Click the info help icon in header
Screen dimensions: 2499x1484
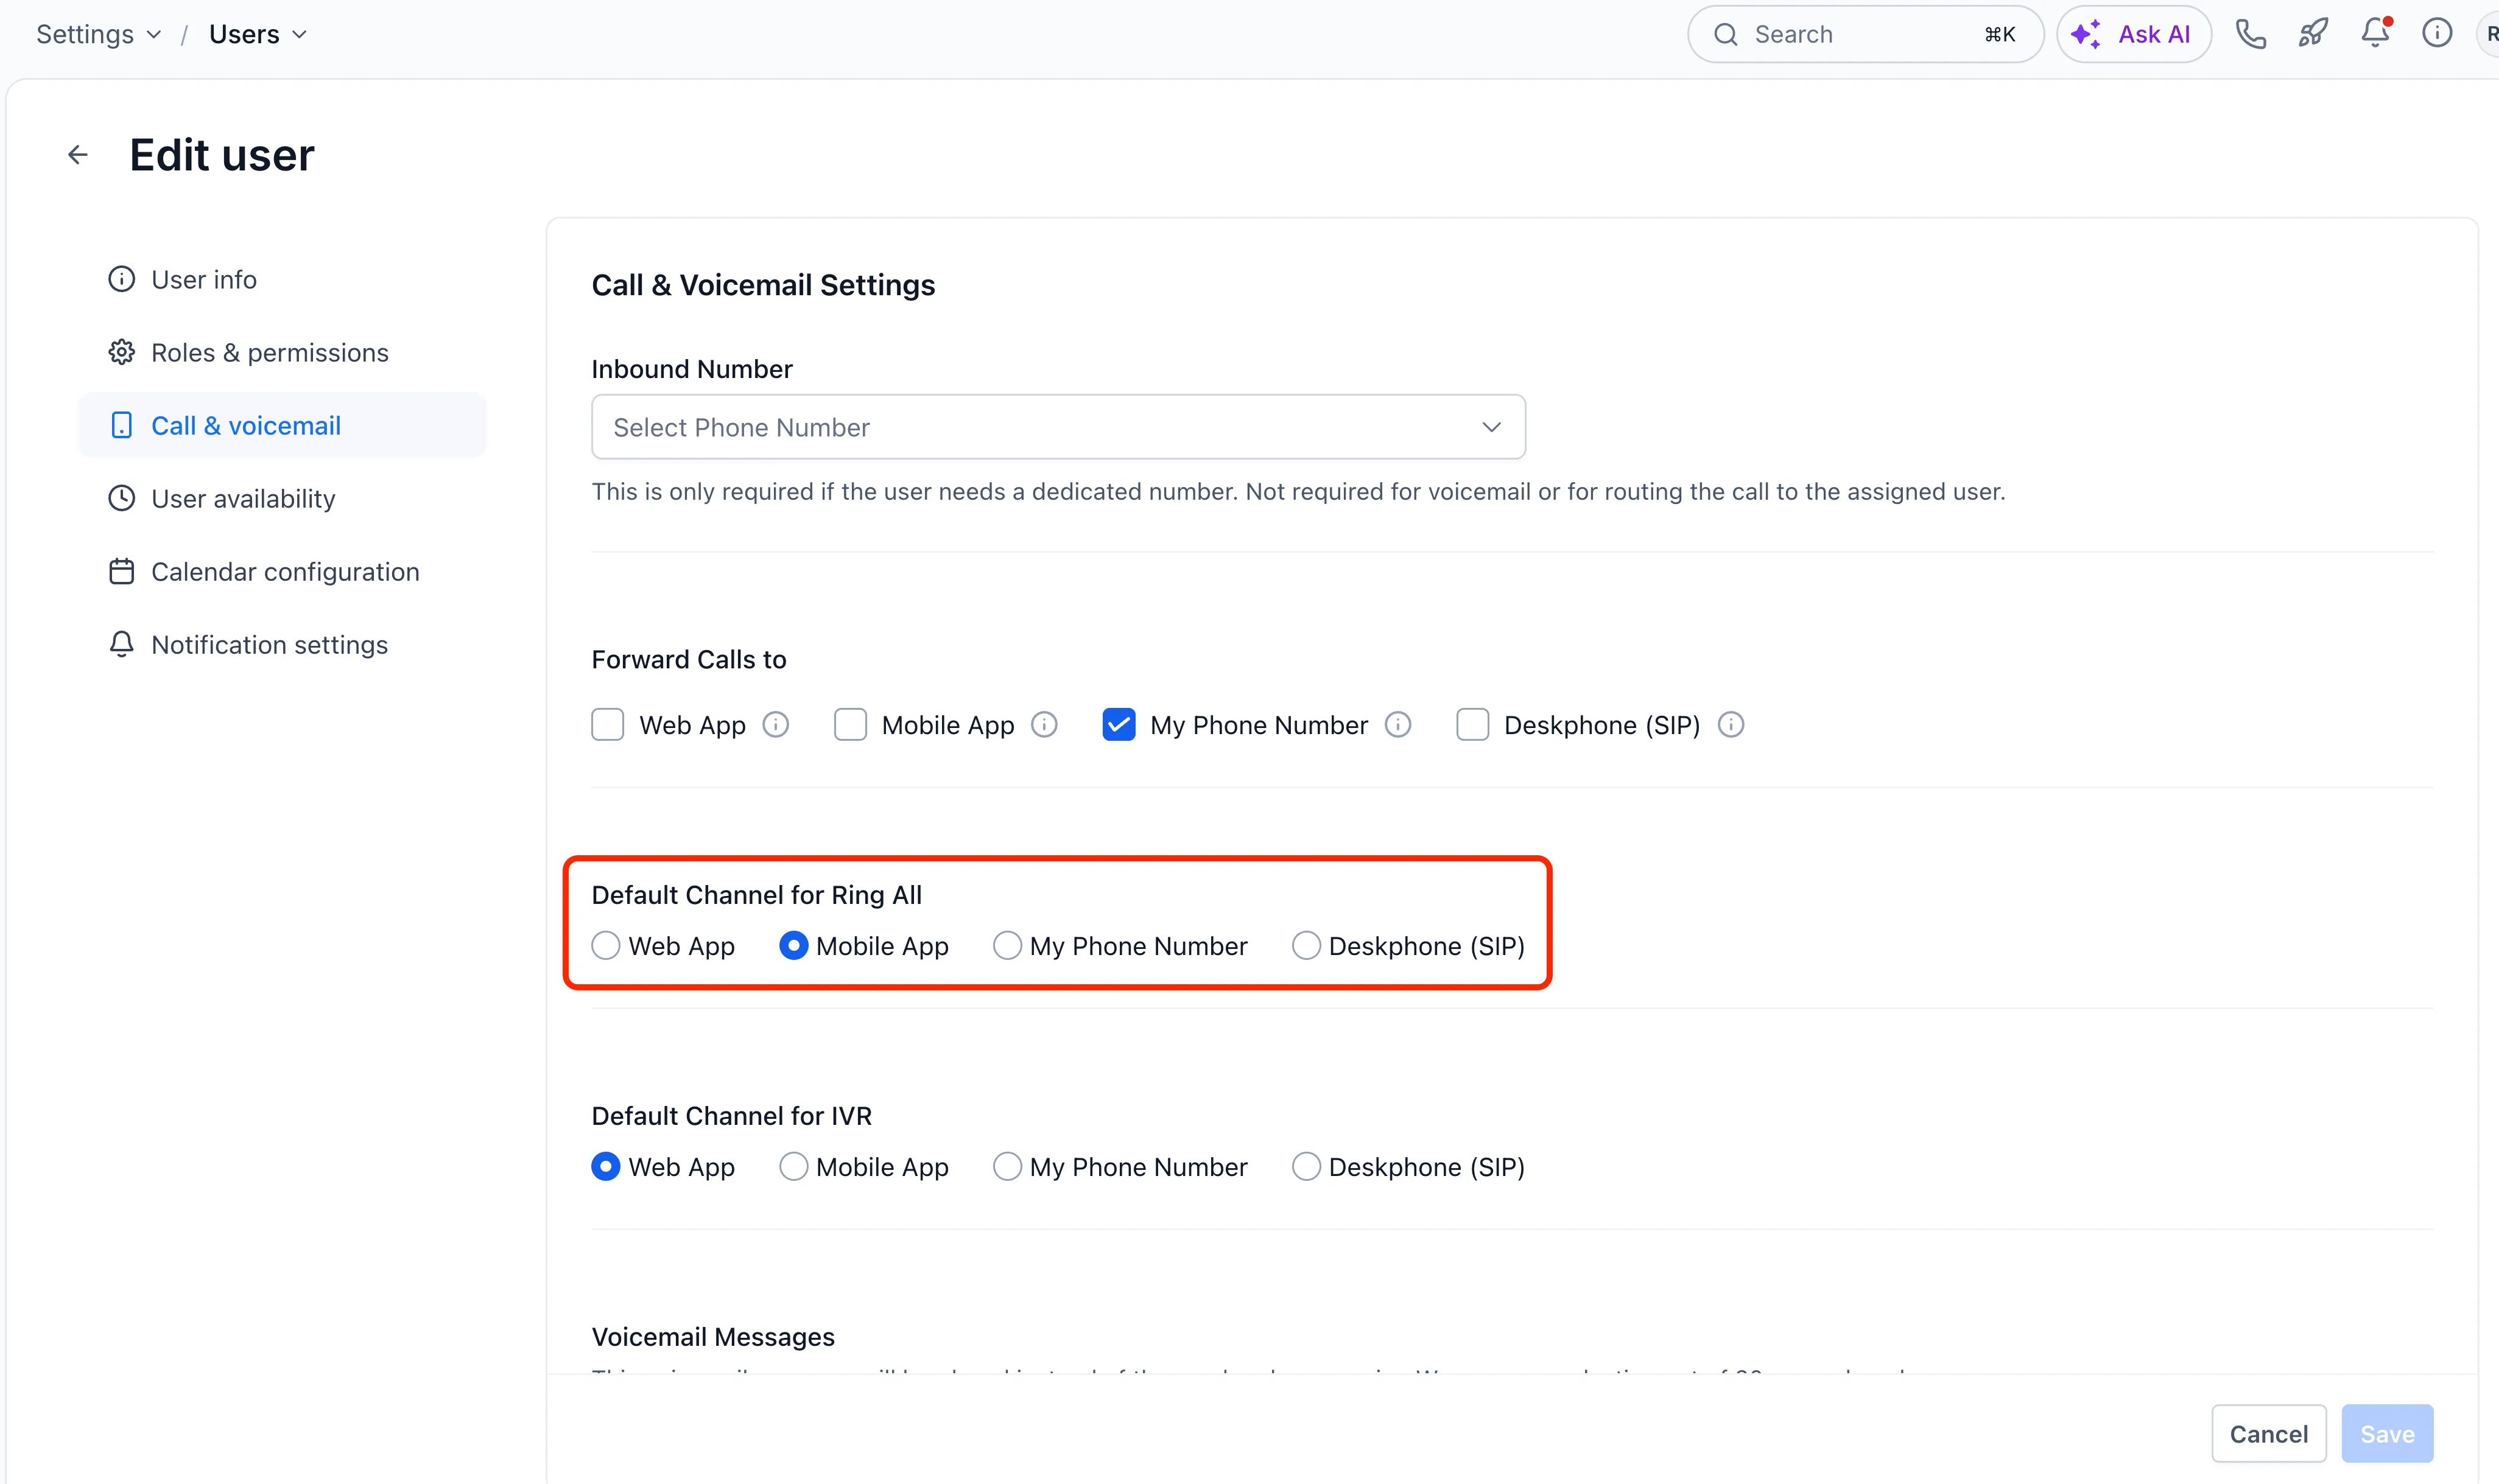pyautogui.click(x=2437, y=34)
